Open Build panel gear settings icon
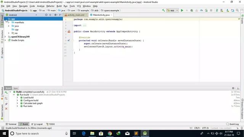 [x=233, y=88]
